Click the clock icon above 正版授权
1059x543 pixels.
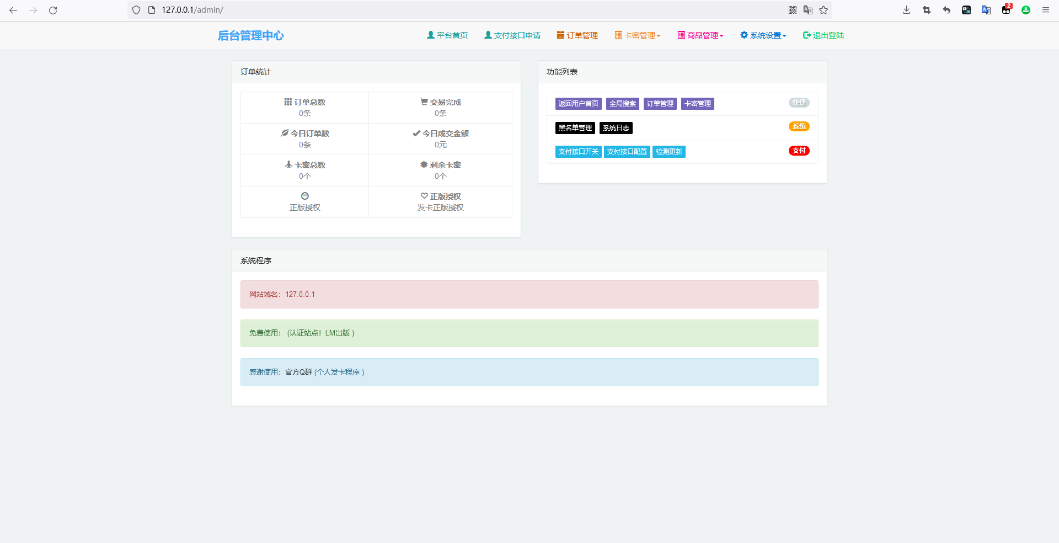[x=304, y=196]
